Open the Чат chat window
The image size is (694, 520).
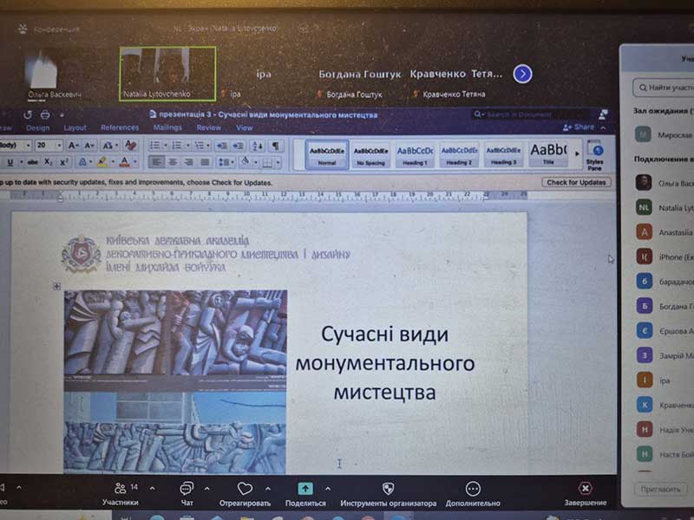(x=187, y=490)
